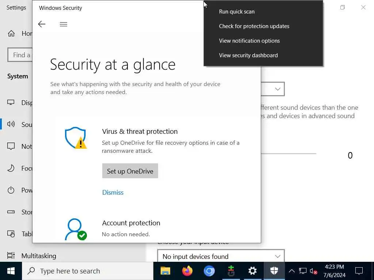
Task: Select the Tablet icon in Settings sidebar
Action: [x=11, y=234]
